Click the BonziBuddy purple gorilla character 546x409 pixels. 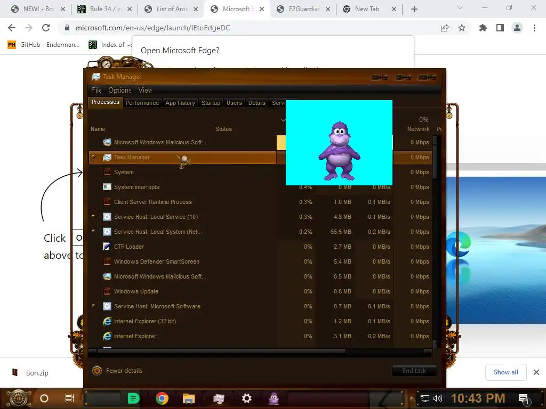(339, 151)
